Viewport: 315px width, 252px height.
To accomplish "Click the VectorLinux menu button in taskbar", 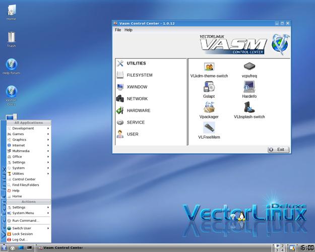I will 4,247.
